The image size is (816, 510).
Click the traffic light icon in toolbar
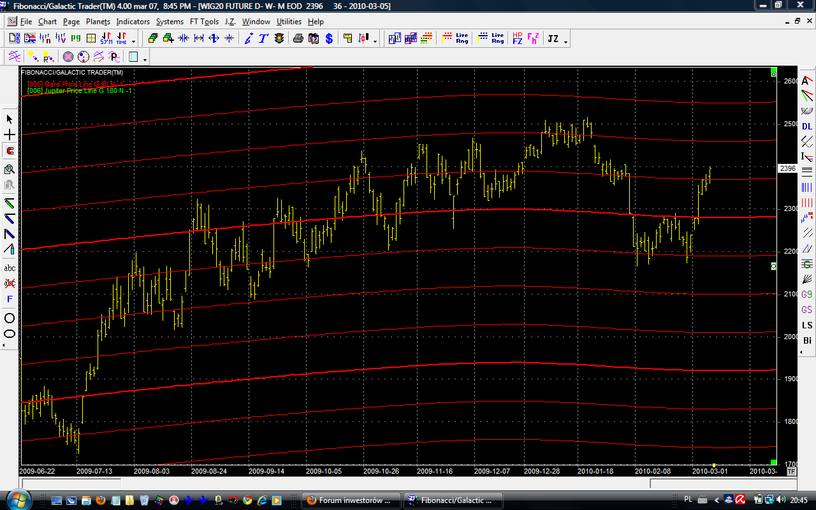tap(279, 39)
